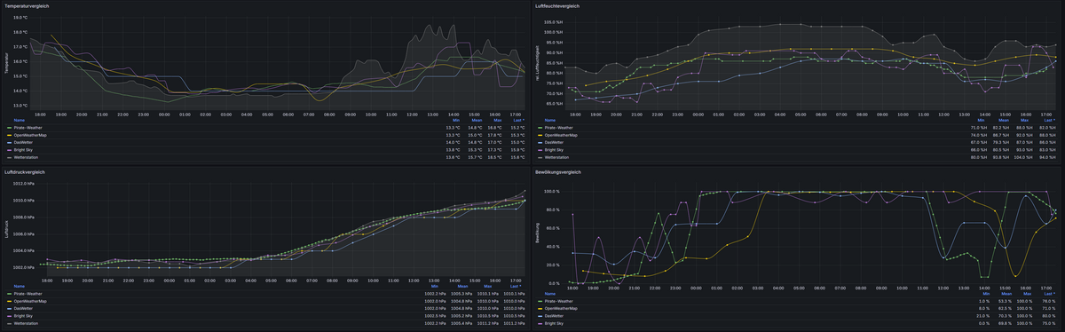
Task: Click Wetterstation color icon in Temperaturvergleich legend
Action: (8, 157)
